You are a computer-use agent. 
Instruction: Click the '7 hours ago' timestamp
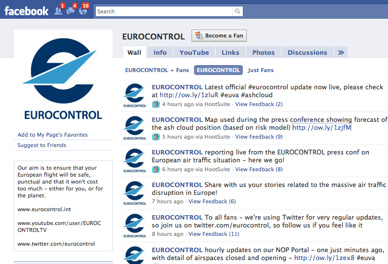coord(167,201)
